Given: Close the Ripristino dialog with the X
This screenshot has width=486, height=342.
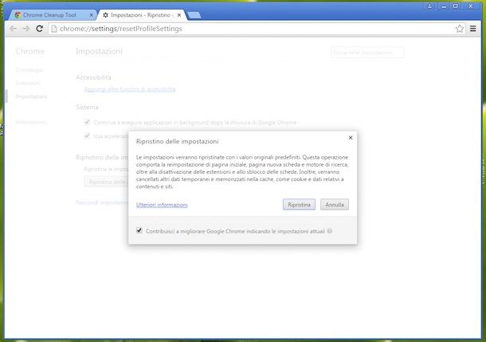Looking at the screenshot, I should point(351,137).
